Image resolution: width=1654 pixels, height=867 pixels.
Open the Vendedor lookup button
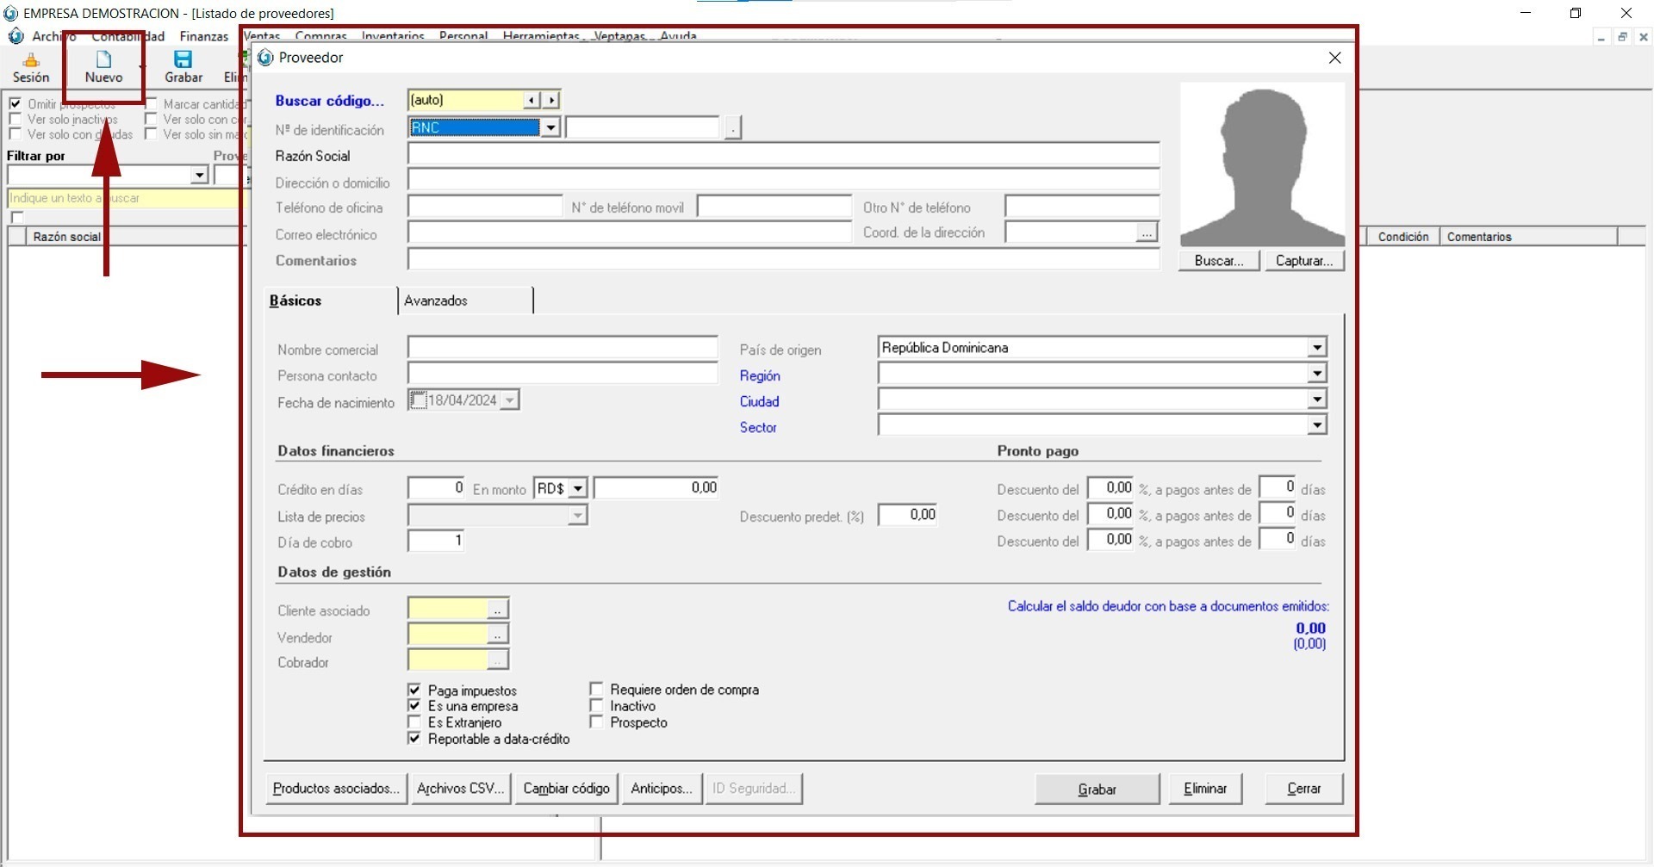[x=498, y=635]
